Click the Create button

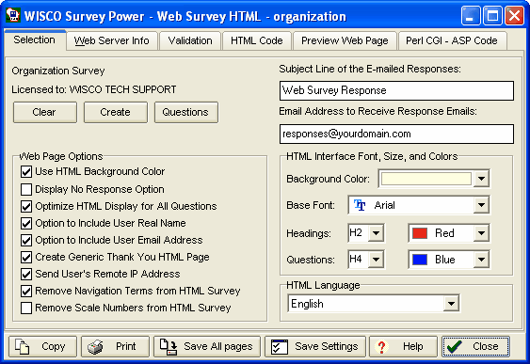coord(115,112)
